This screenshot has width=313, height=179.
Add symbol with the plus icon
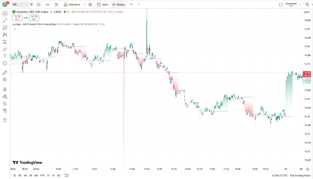(x=39, y=4)
